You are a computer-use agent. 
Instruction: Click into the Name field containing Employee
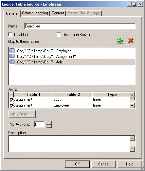coord(80,26)
